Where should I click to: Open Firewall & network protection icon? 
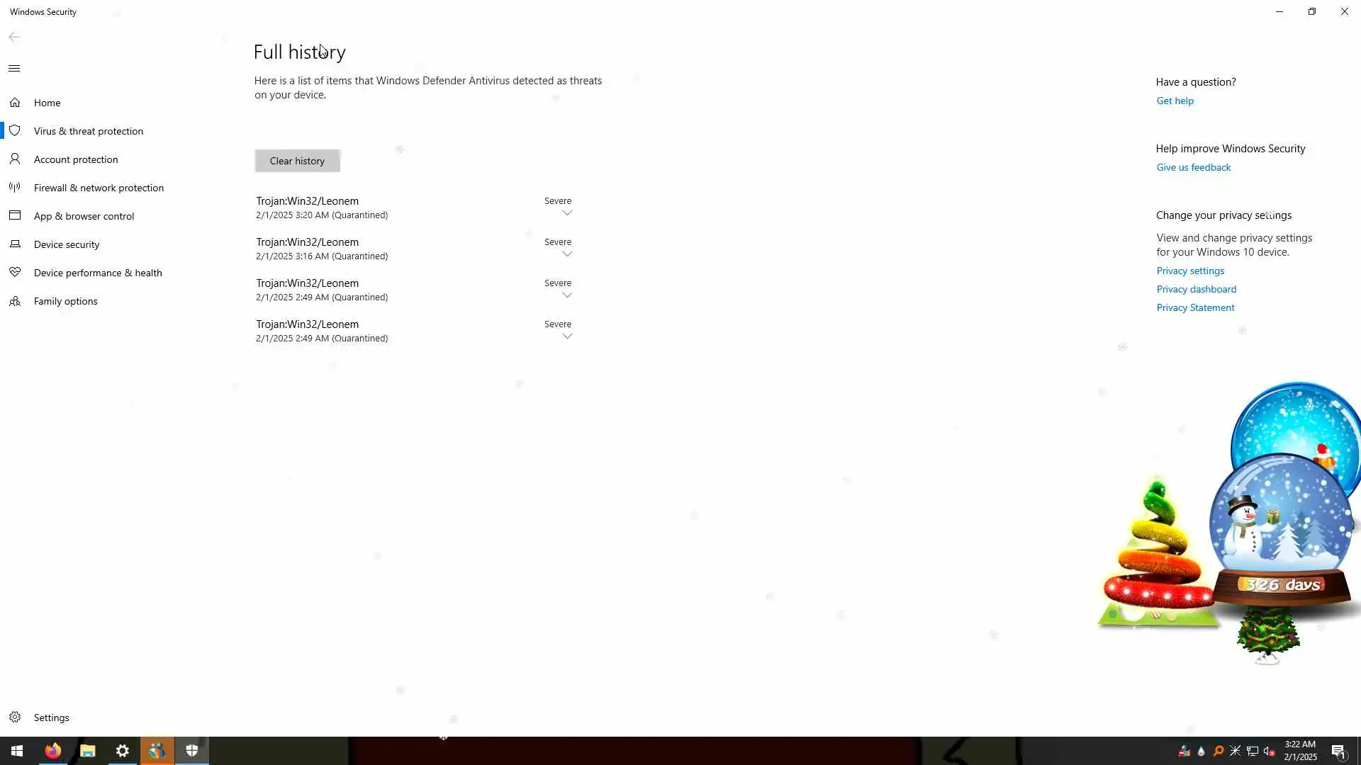tap(15, 188)
